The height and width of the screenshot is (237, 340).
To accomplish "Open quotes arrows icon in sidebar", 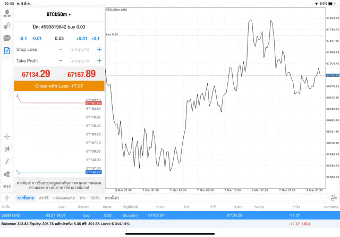I will [x=7, y=25].
